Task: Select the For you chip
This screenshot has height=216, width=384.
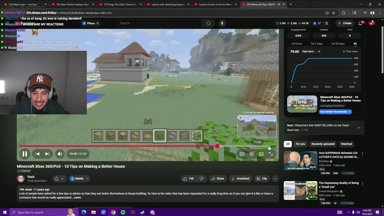Action: pos(300,144)
